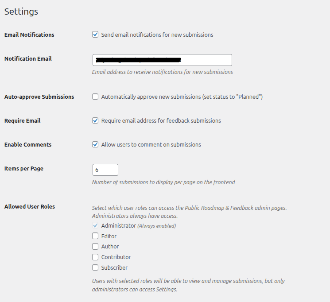
Task: Enable the Subscriber role checkbox
Action: pyautogui.click(x=95, y=267)
